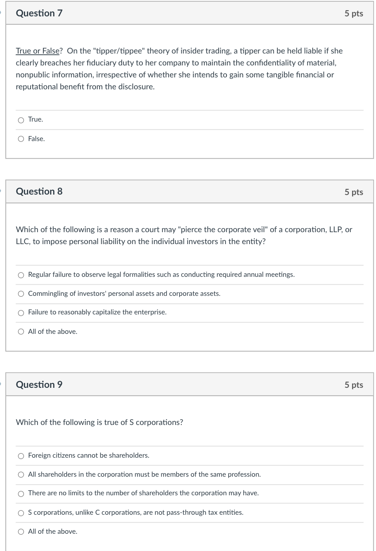Click the "5 pts" label for Question 8
The image size is (376, 551).
353,191
